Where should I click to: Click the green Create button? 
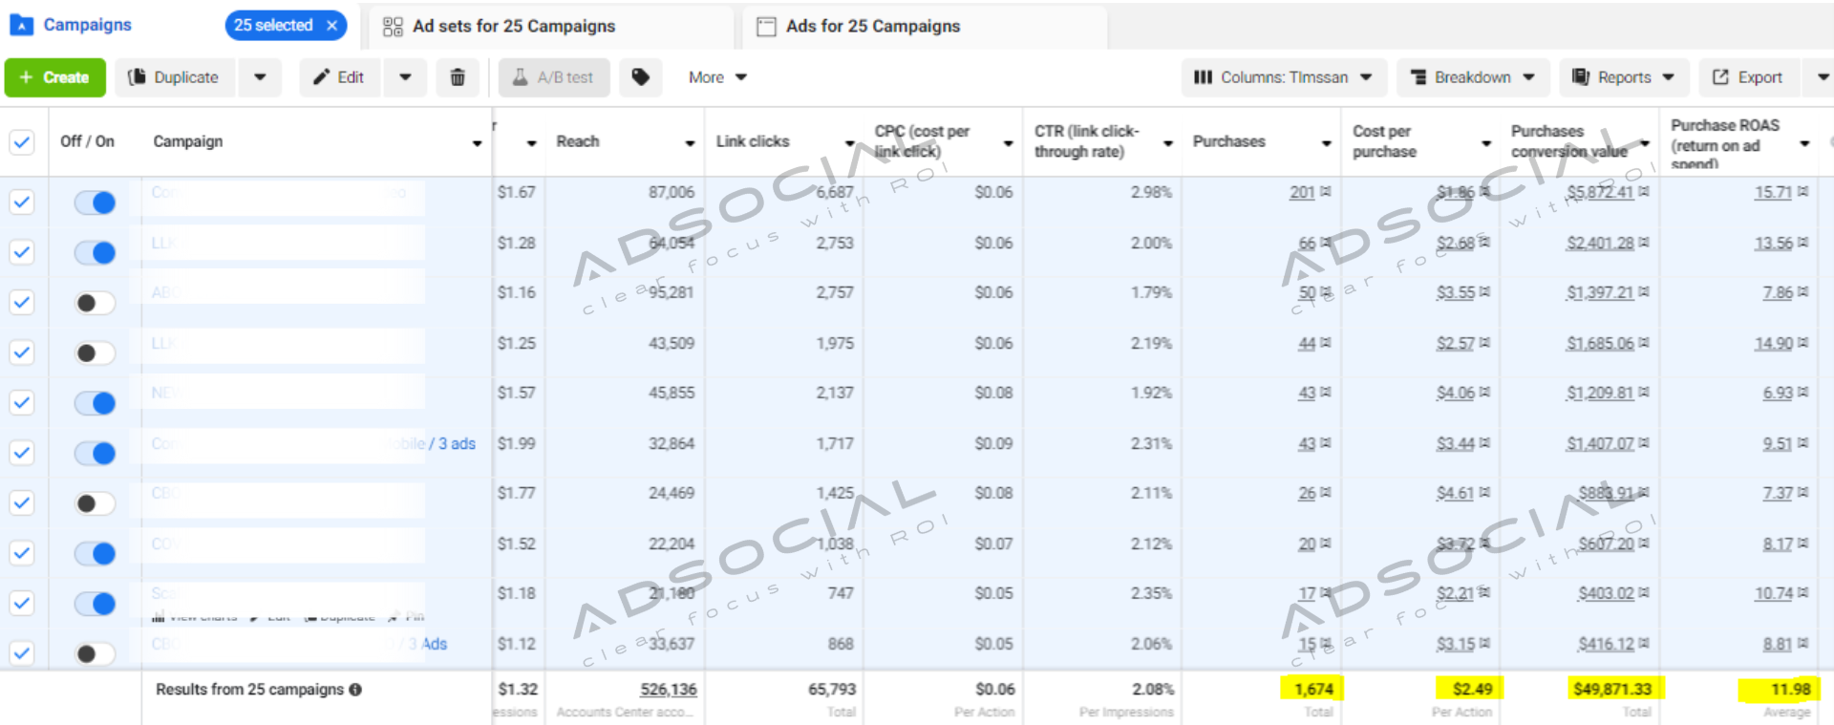pos(54,77)
